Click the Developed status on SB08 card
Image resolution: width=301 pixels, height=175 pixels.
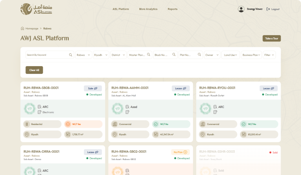94,94
